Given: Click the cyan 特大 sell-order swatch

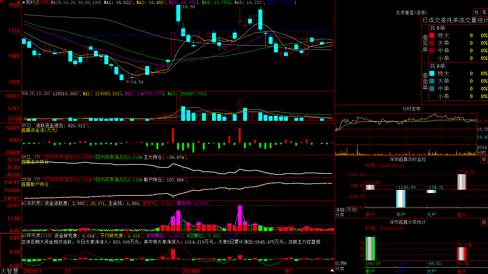Looking at the screenshot, I should tap(432, 73).
